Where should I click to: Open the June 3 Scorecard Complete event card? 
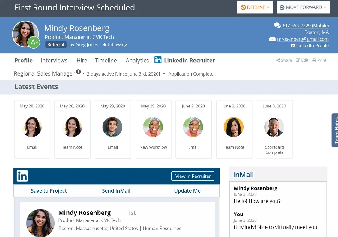(274, 130)
